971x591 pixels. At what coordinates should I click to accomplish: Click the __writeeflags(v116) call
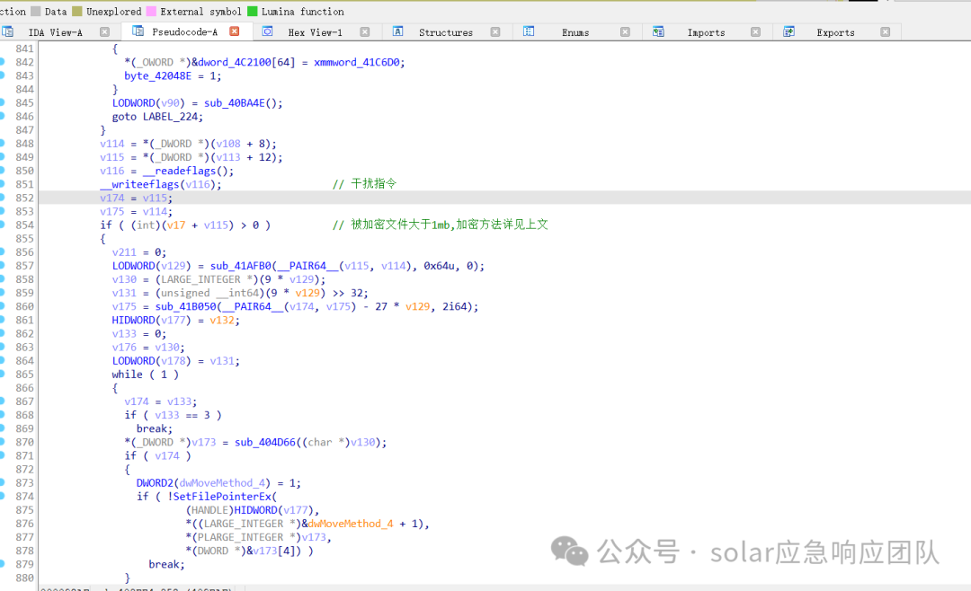(160, 184)
